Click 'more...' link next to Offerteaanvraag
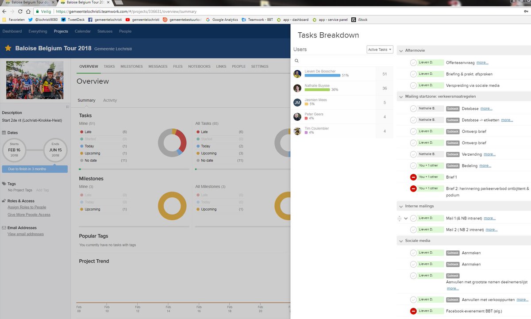Viewport: 531px width, 319px height. tap(482, 63)
